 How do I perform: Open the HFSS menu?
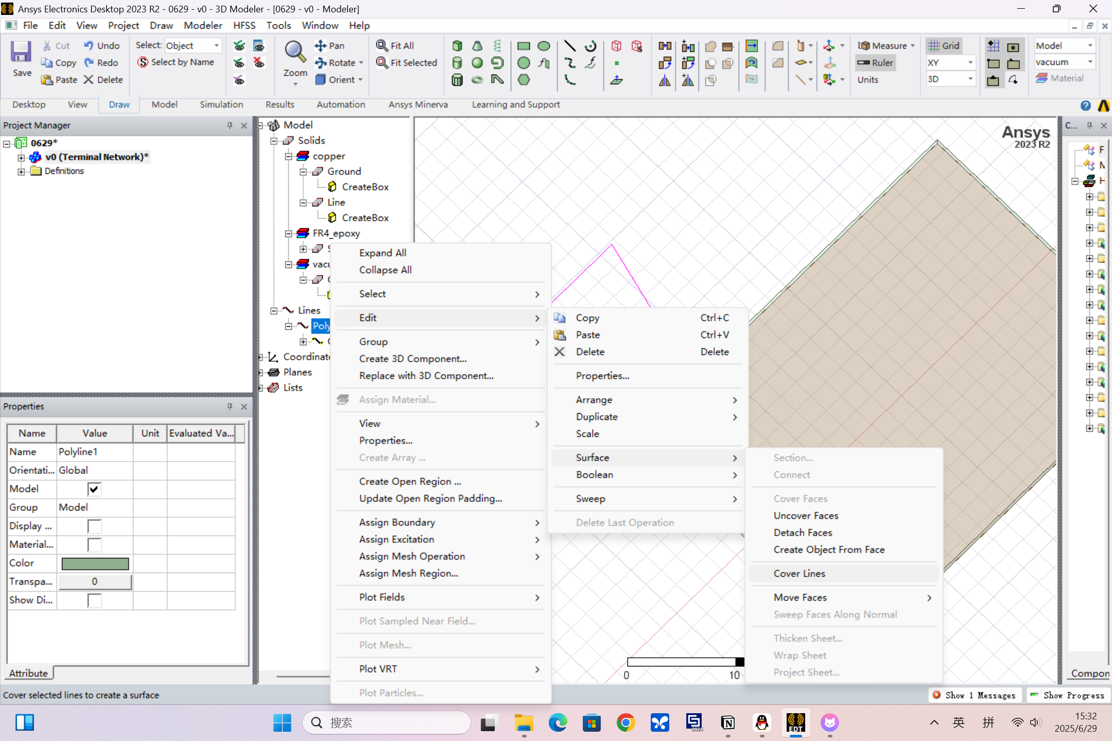click(244, 26)
